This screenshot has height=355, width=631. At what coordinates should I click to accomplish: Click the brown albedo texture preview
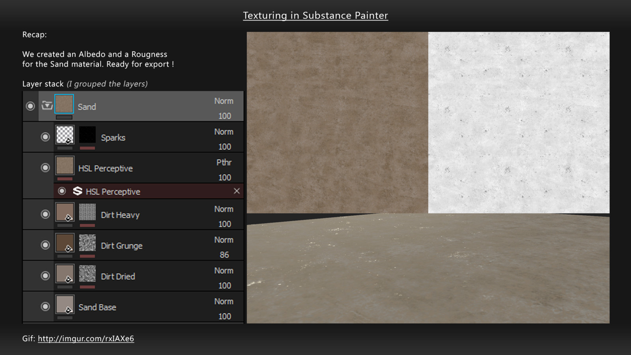pyautogui.click(x=338, y=123)
